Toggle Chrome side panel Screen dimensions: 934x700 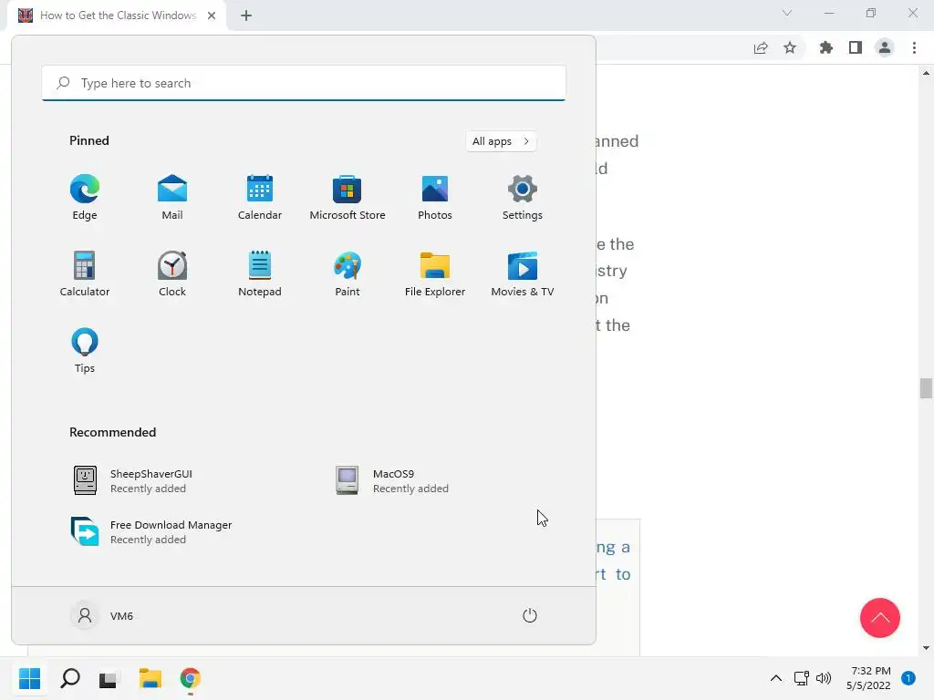coord(856,47)
